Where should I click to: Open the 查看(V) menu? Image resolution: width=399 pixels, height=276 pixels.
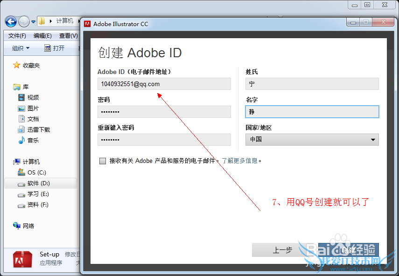coord(69,36)
